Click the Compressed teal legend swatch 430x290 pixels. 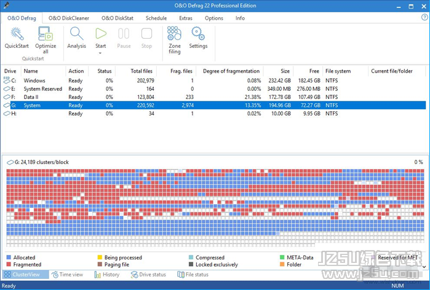pos(191,257)
